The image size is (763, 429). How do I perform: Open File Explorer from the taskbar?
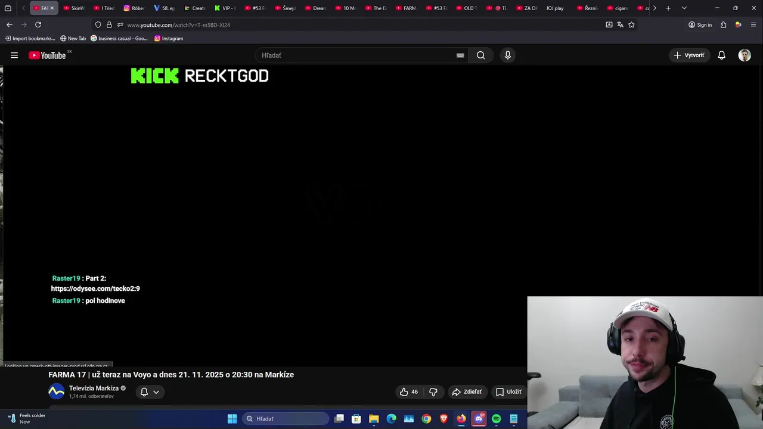(374, 419)
